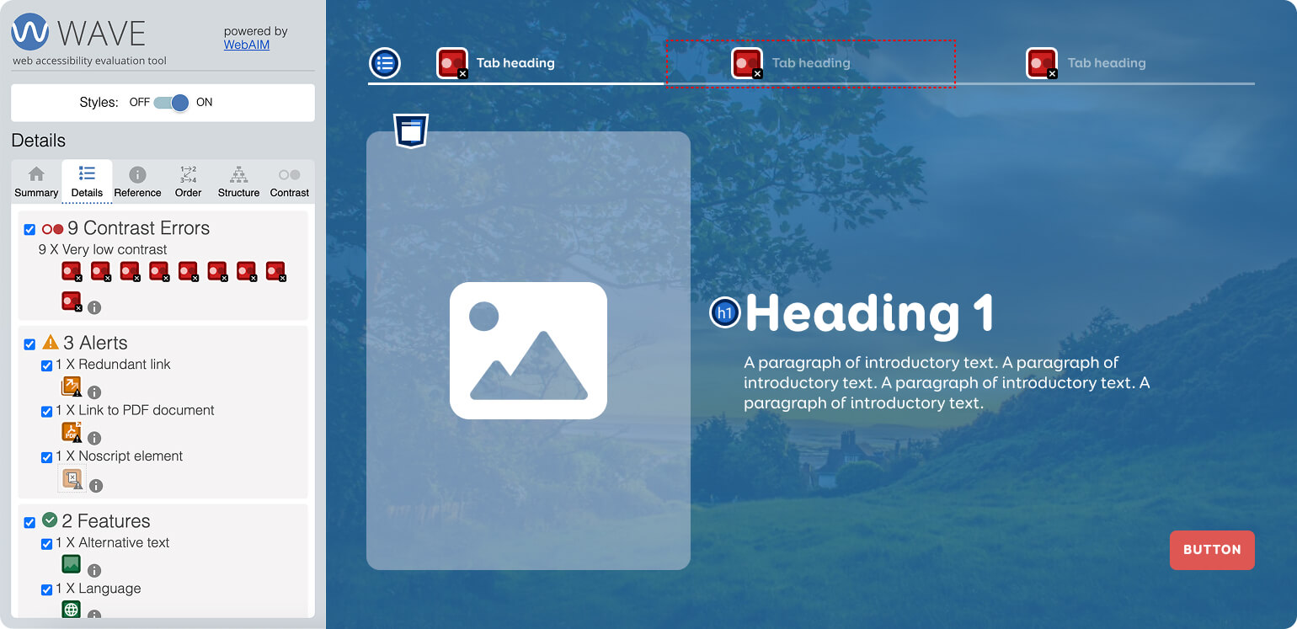This screenshot has width=1297, height=629.
Task: Click the WAVE logo icon
Action: [30, 32]
